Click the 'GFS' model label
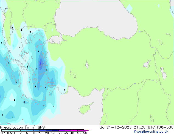The image size is (174, 134). (41, 127)
